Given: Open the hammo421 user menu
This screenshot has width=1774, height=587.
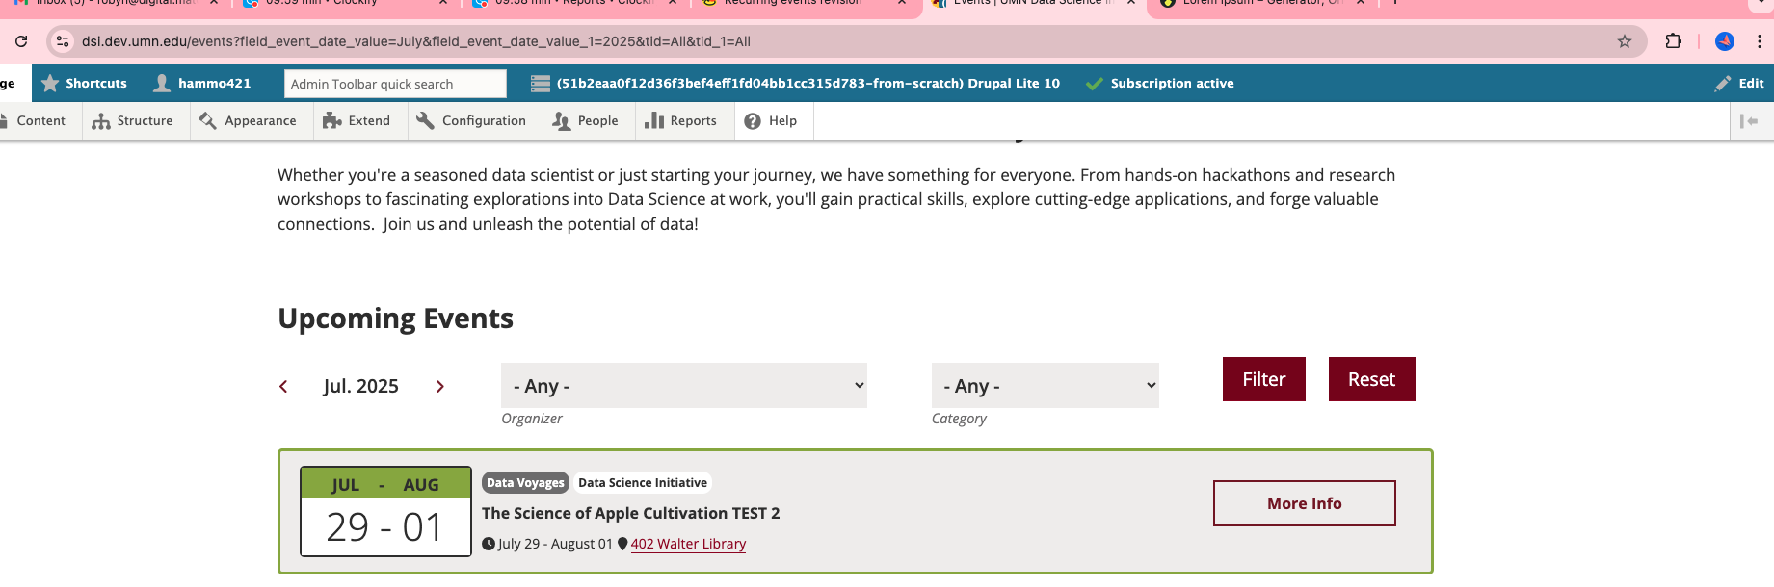Looking at the screenshot, I should (x=202, y=84).
